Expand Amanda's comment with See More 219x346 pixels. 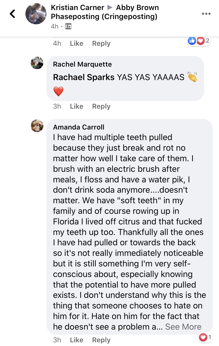point(183,327)
